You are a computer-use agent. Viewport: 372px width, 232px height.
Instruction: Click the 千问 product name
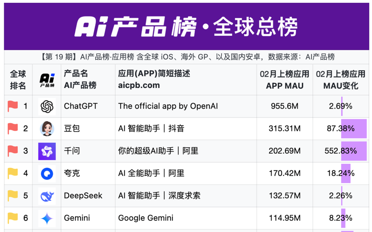[72, 151]
